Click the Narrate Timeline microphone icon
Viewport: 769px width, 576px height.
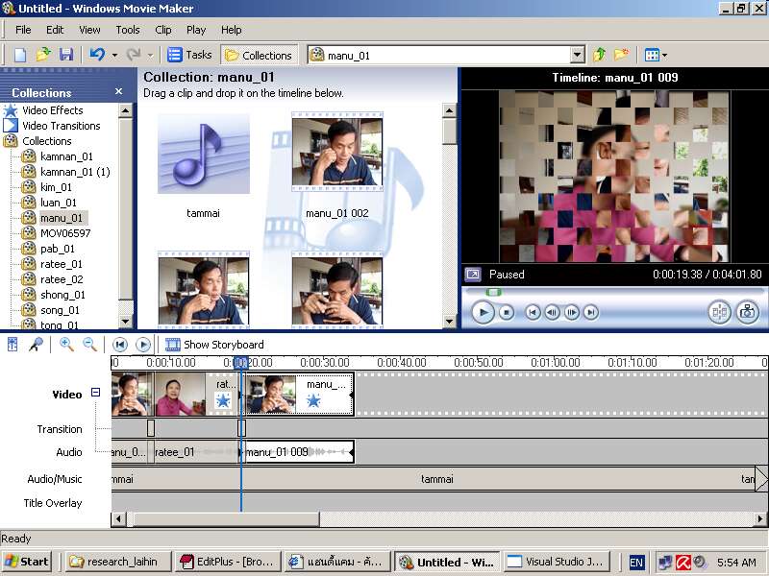coord(36,345)
